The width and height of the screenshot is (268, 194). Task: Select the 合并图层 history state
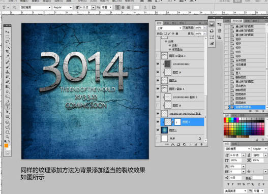(x=245, y=60)
